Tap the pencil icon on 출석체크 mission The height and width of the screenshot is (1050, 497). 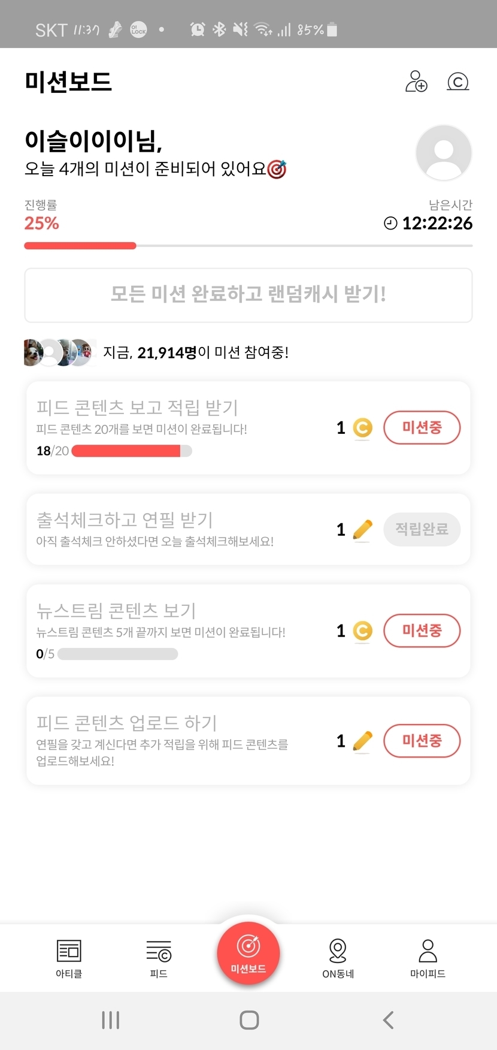click(362, 530)
